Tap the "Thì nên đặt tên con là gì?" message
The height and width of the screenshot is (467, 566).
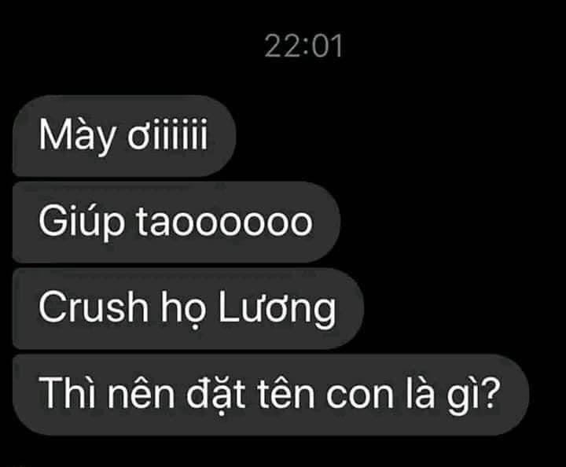click(271, 395)
